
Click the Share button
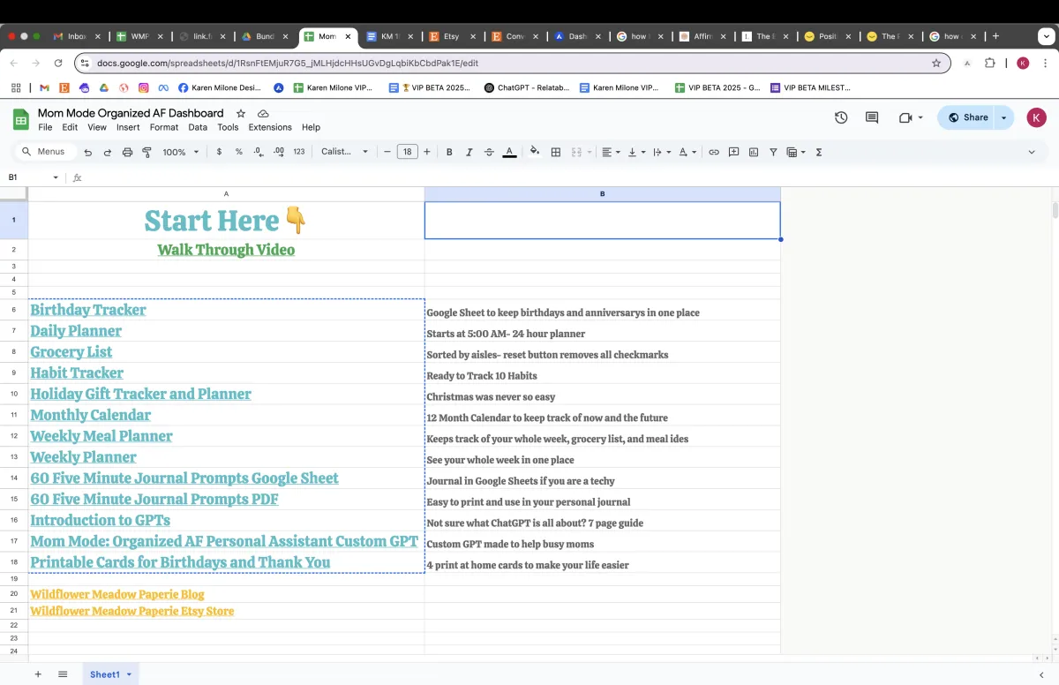click(x=967, y=117)
